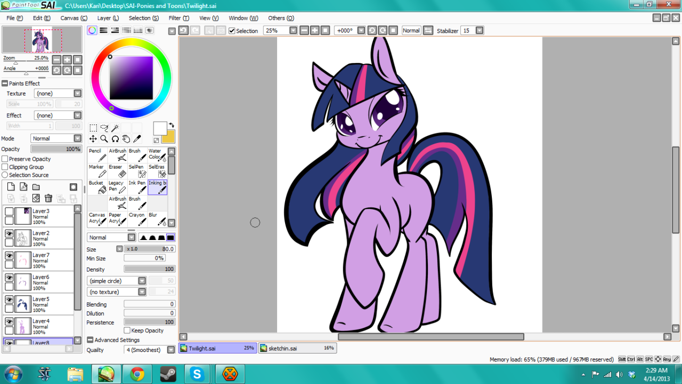Viewport: 682px width, 384px height.
Task: Pick the Crayon brush
Action: point(137,219)
